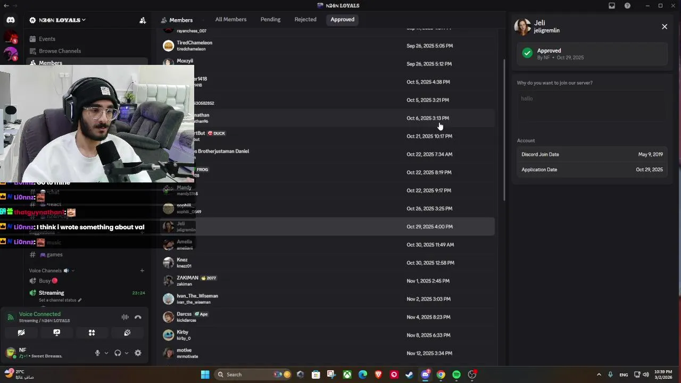Click the Members header label

click(181, 20)
